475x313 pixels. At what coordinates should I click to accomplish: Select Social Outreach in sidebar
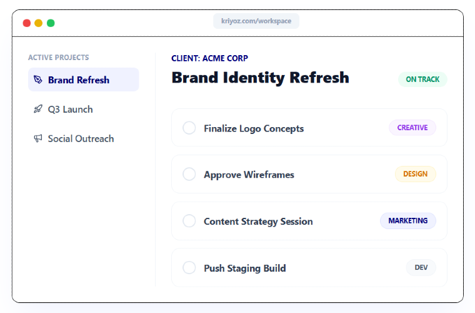[81, 138]
